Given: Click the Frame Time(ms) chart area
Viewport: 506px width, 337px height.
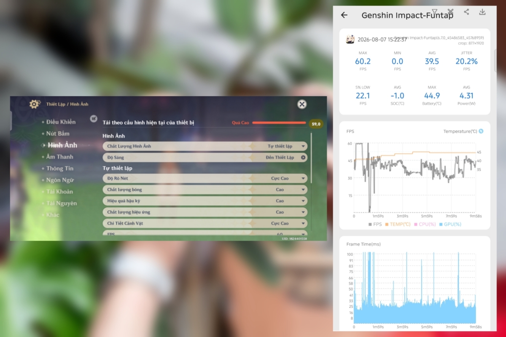Looking at the screenshot, I should tap(414, 288).
